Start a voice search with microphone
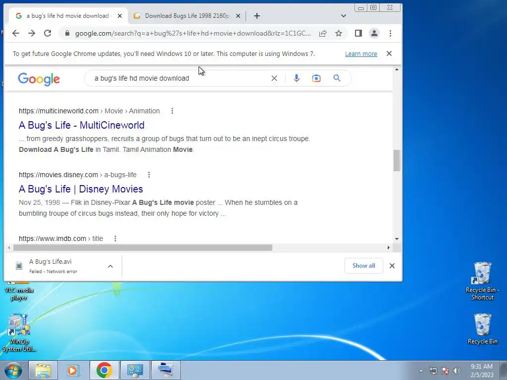This screenshot has height=380, width=507. 296,78
